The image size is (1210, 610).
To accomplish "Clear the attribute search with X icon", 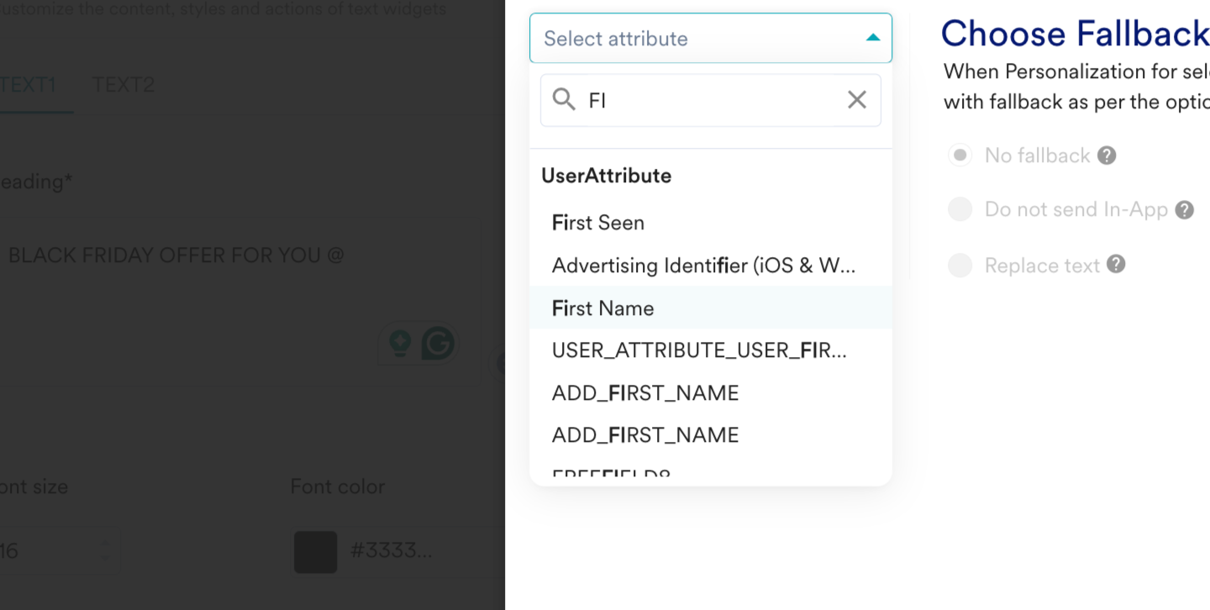I will (856, 100).
